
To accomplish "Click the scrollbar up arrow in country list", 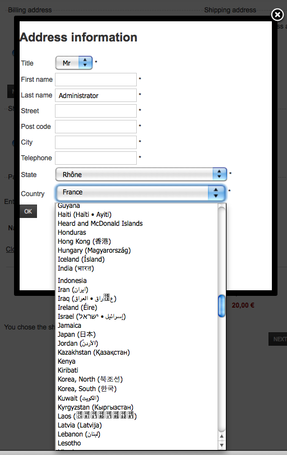I will (222, 436).
